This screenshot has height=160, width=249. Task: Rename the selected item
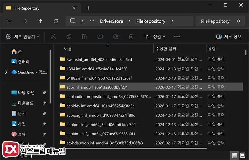pos(100,37)
